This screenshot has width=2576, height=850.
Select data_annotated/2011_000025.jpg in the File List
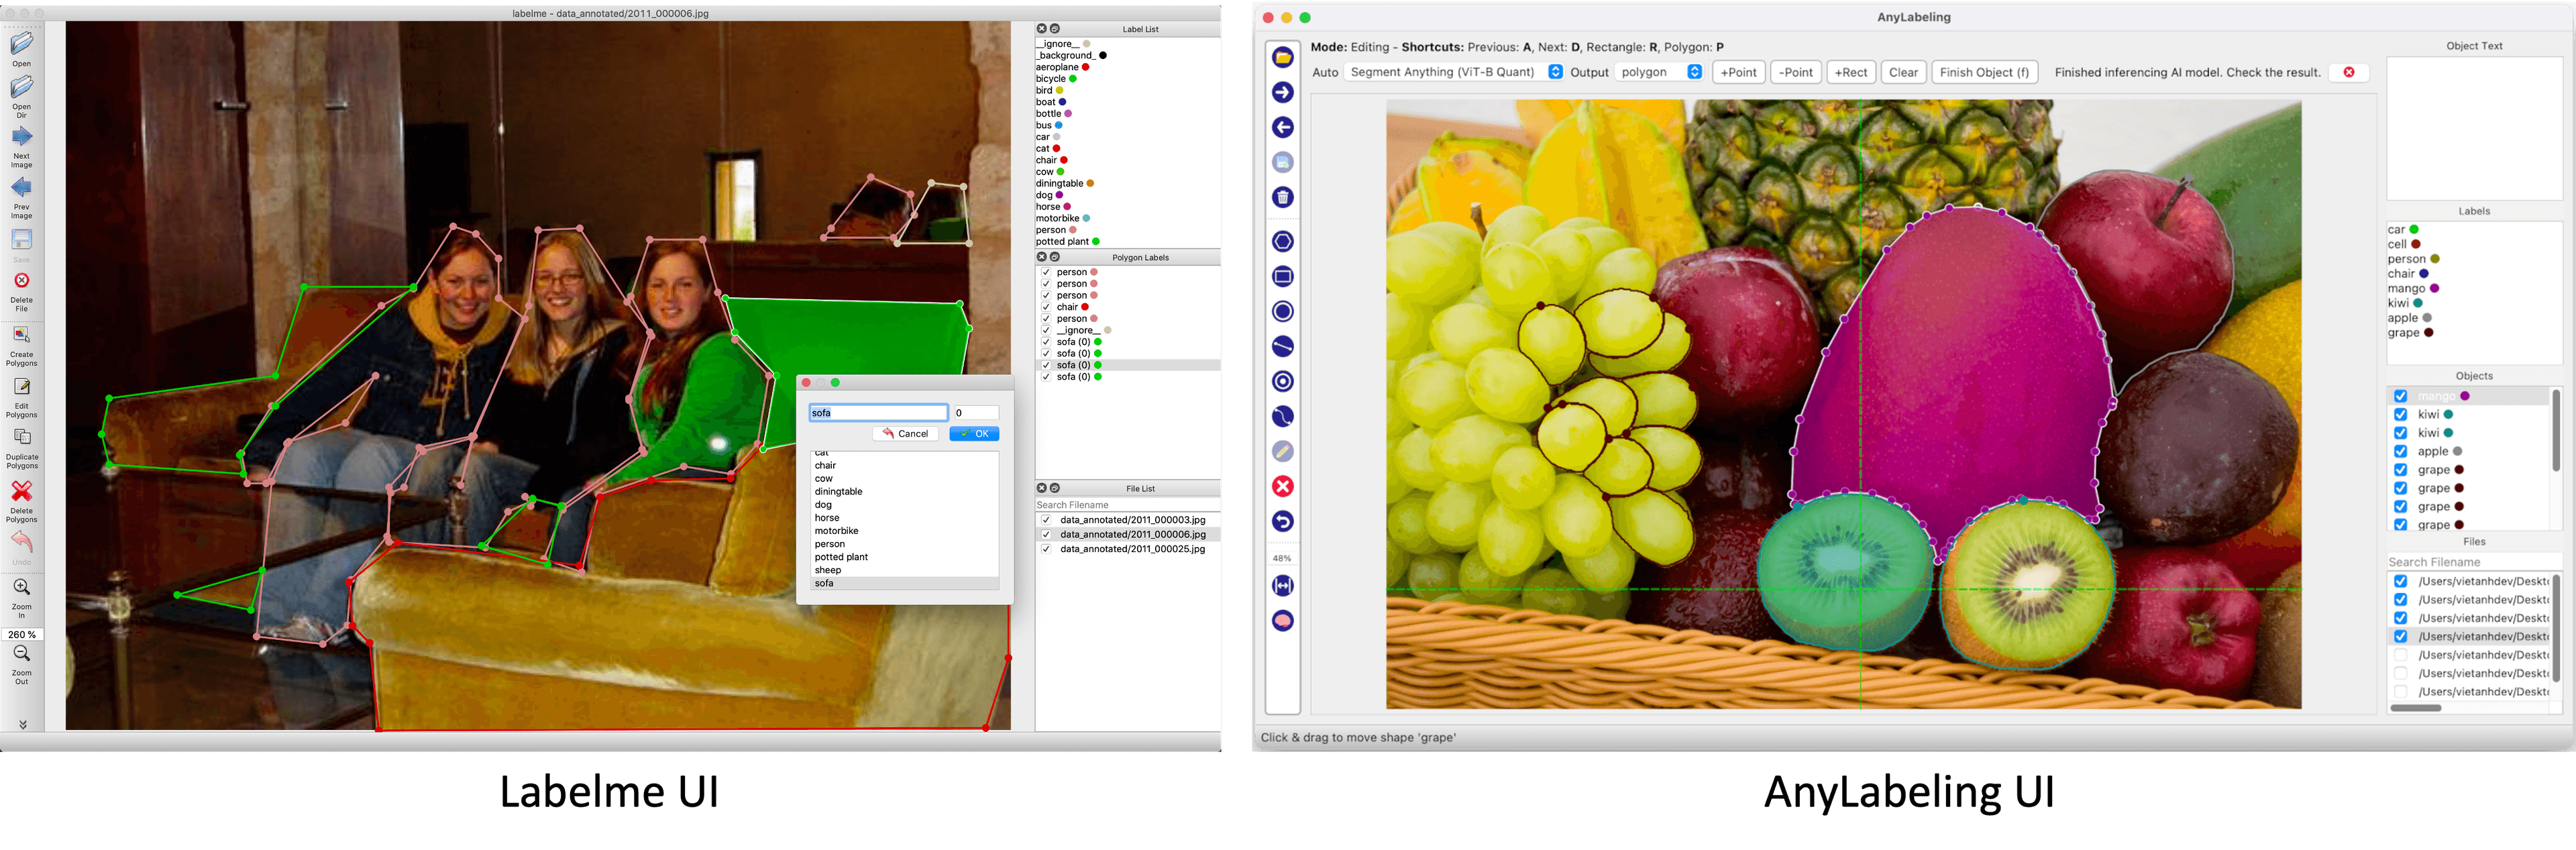pos(1130,548)
